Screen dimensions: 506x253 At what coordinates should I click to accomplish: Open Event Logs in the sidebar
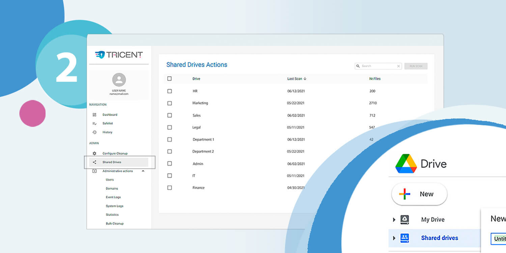(113, 197)
